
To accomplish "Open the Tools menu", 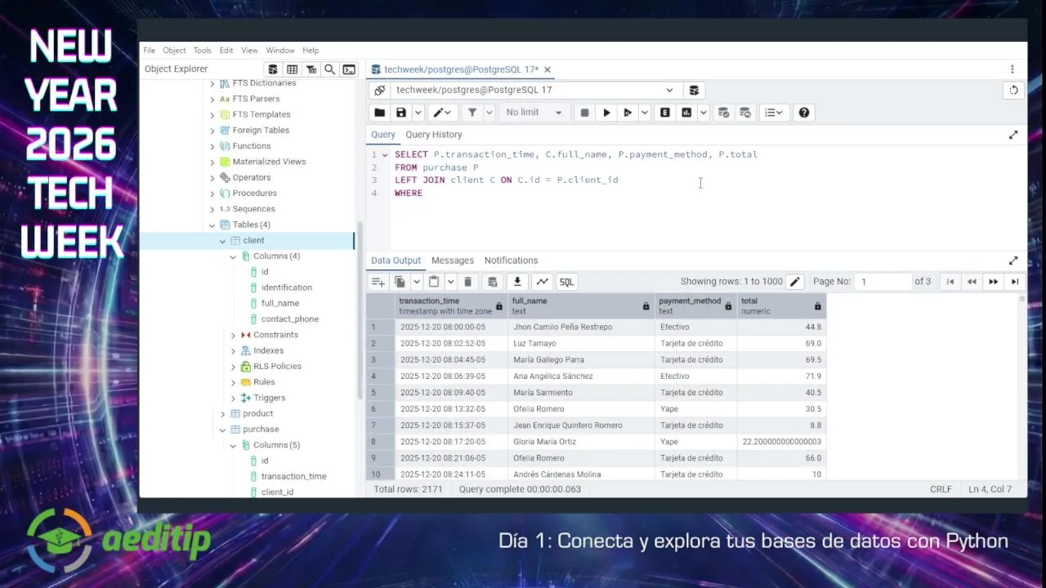I will (202, 51).
